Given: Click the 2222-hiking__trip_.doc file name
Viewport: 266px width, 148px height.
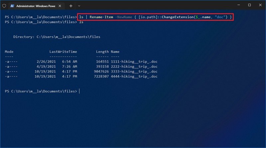Looking at the screenshot, I should 134,67.
